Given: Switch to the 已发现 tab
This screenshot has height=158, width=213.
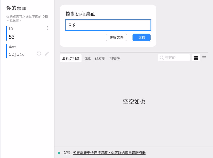Looking at the screenshot, I should tap(100, 58).
